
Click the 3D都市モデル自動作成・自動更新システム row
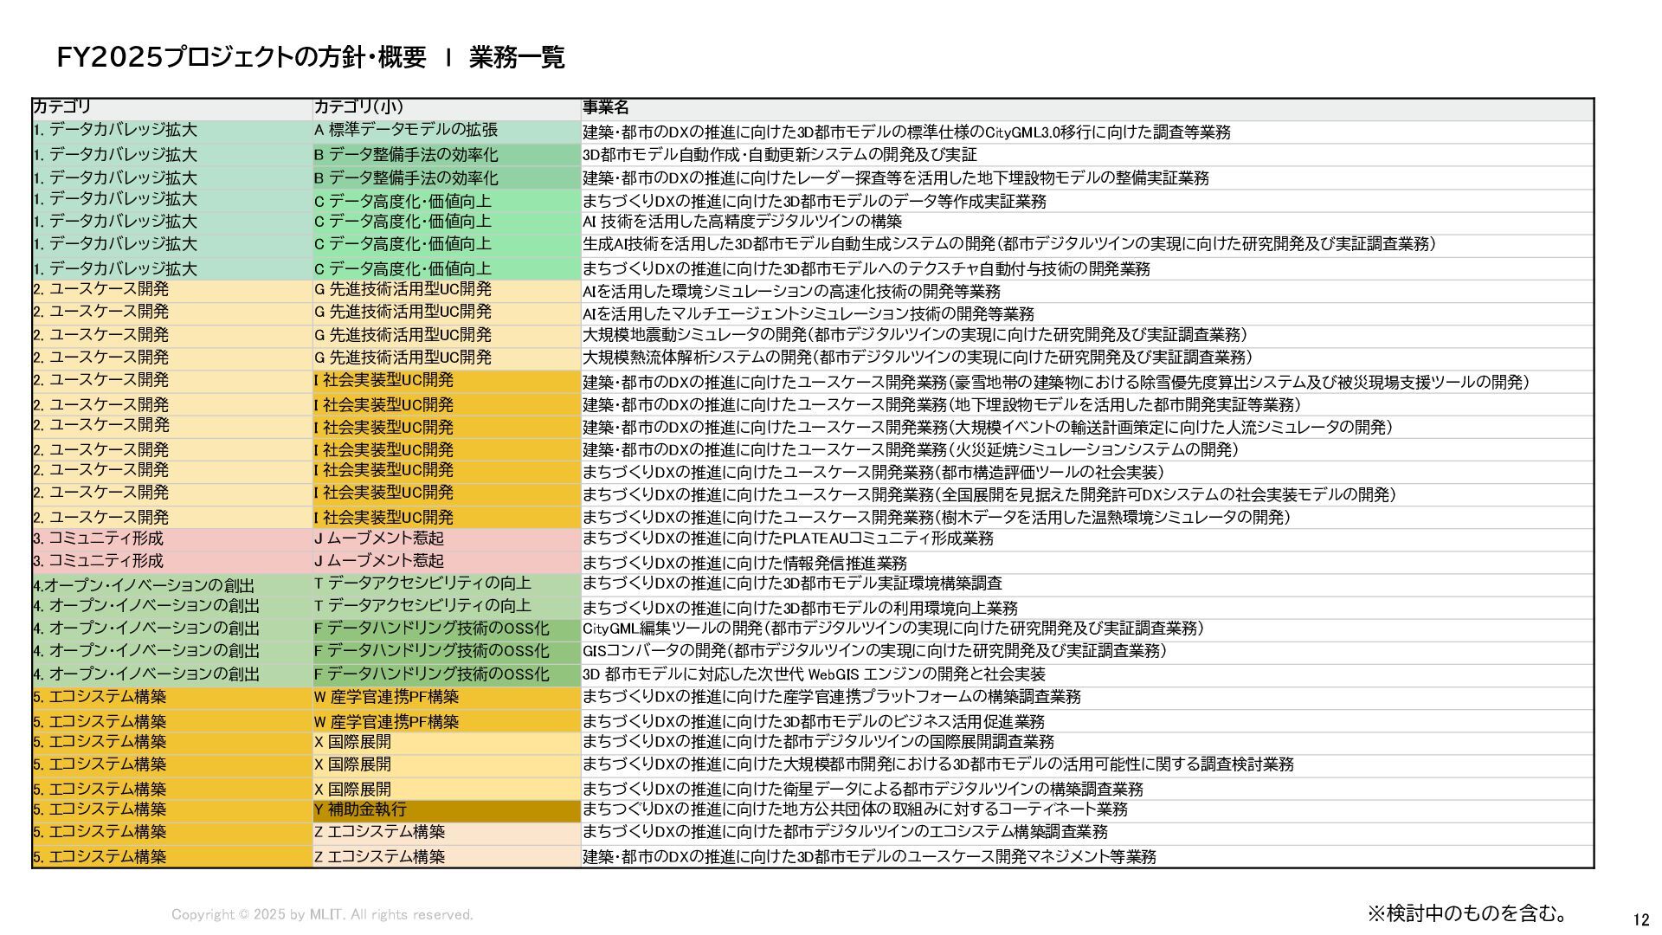779,155
